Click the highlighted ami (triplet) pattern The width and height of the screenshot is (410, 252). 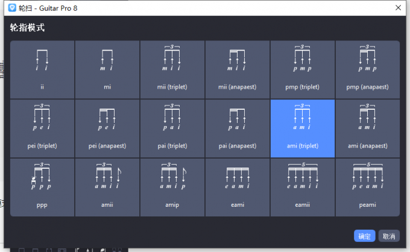tap(303, 128)
